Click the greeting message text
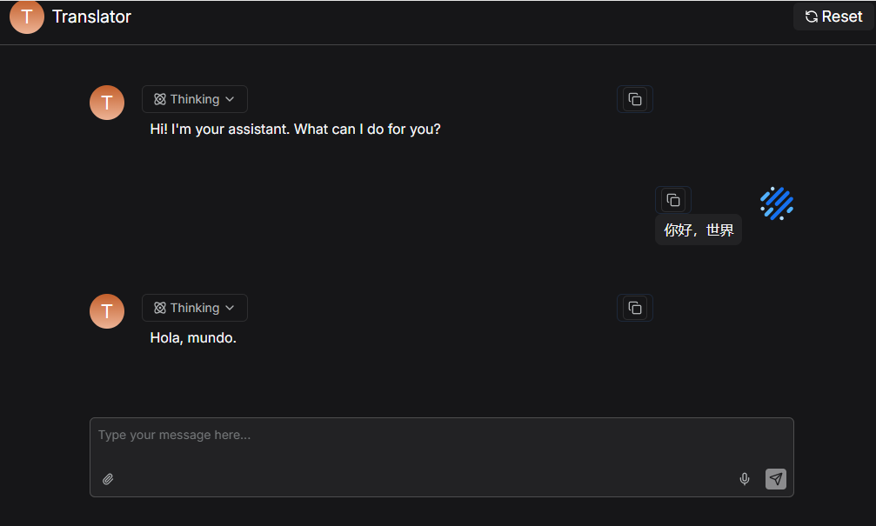 [x=295, y=129]
